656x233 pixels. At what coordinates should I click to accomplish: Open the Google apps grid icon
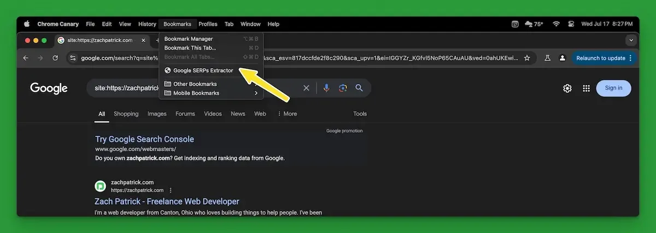point(586,88)
